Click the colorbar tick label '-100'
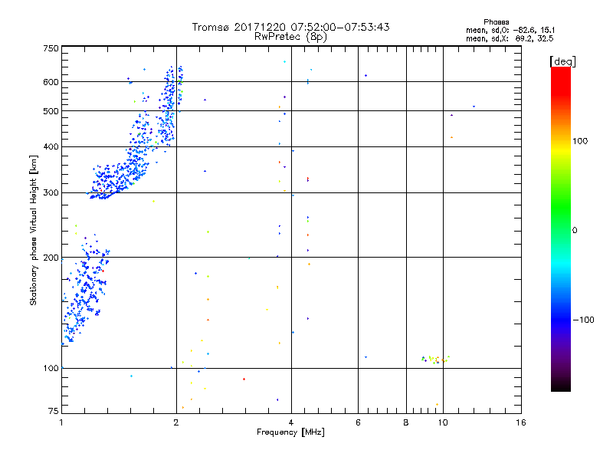This screenshot has height=460, width=613. 583,320
